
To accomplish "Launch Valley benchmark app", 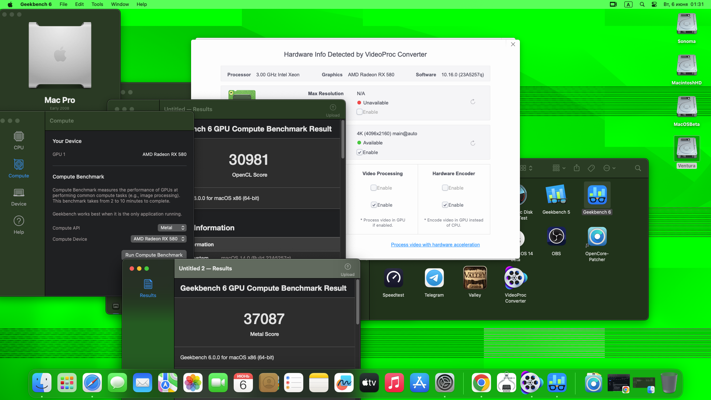I will (x=475, y=282).
